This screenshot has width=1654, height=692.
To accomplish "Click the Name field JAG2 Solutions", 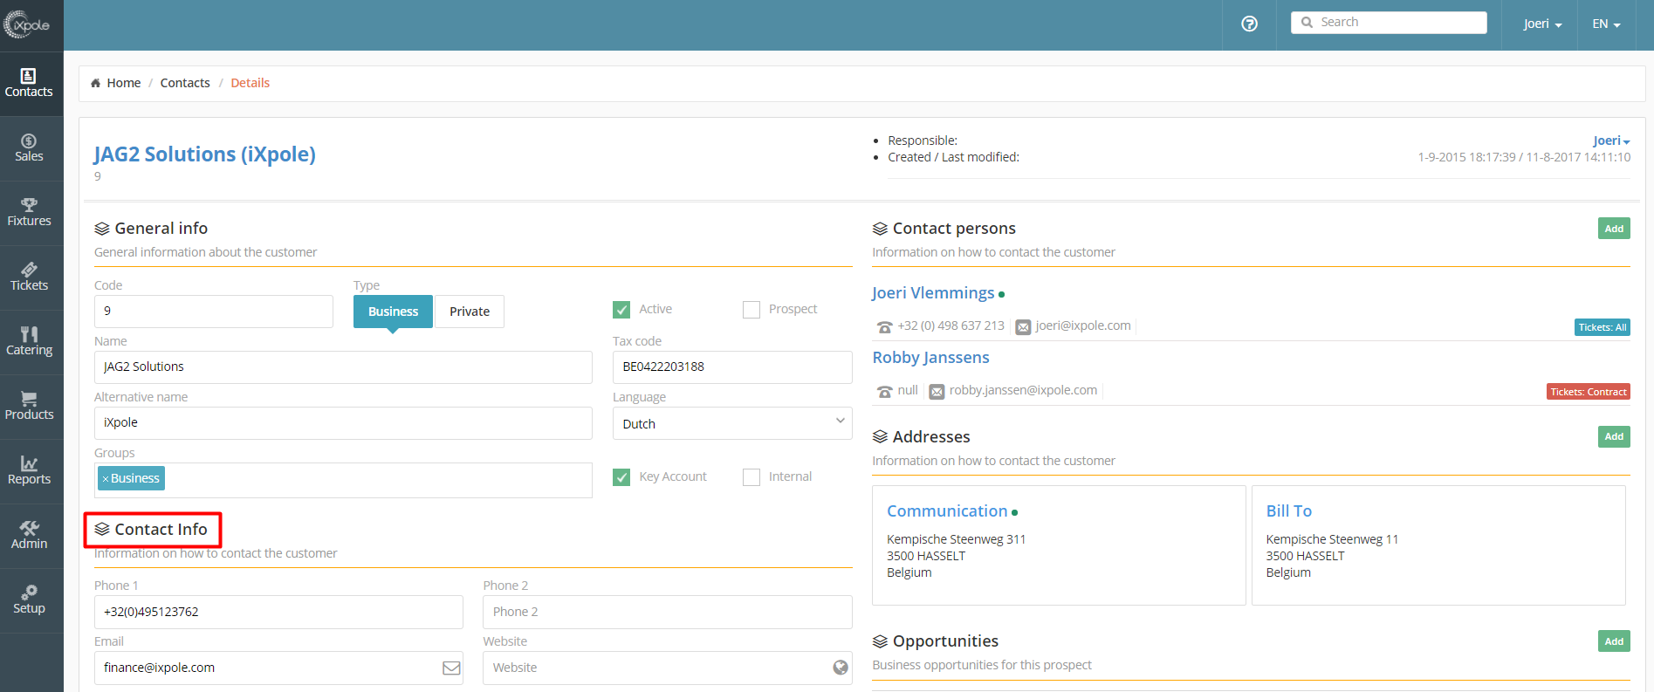I will click(x=343, y=367).
